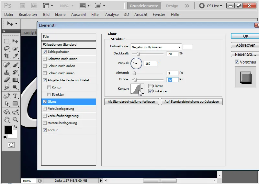Show more workspaces via double chevron
259x184 pixels.
click(187, 6)
